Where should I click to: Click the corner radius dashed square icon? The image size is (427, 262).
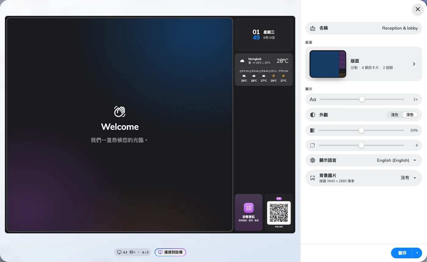pos(312,146)
